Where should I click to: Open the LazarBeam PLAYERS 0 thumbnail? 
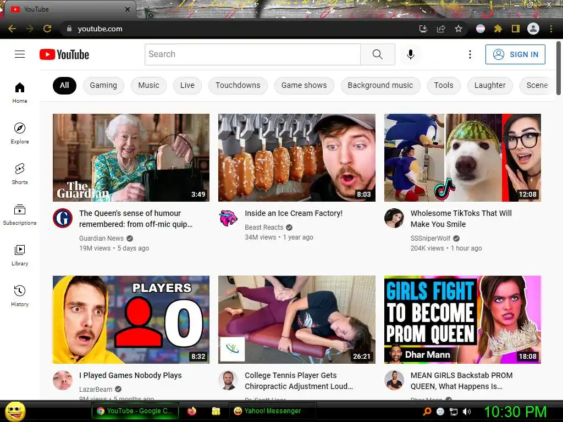coord(131,320)
